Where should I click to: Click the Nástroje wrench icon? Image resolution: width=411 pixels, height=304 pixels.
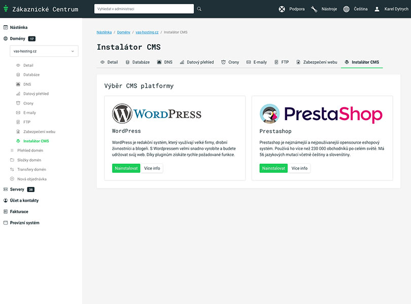pyautogui.click(x=314, y=9)
